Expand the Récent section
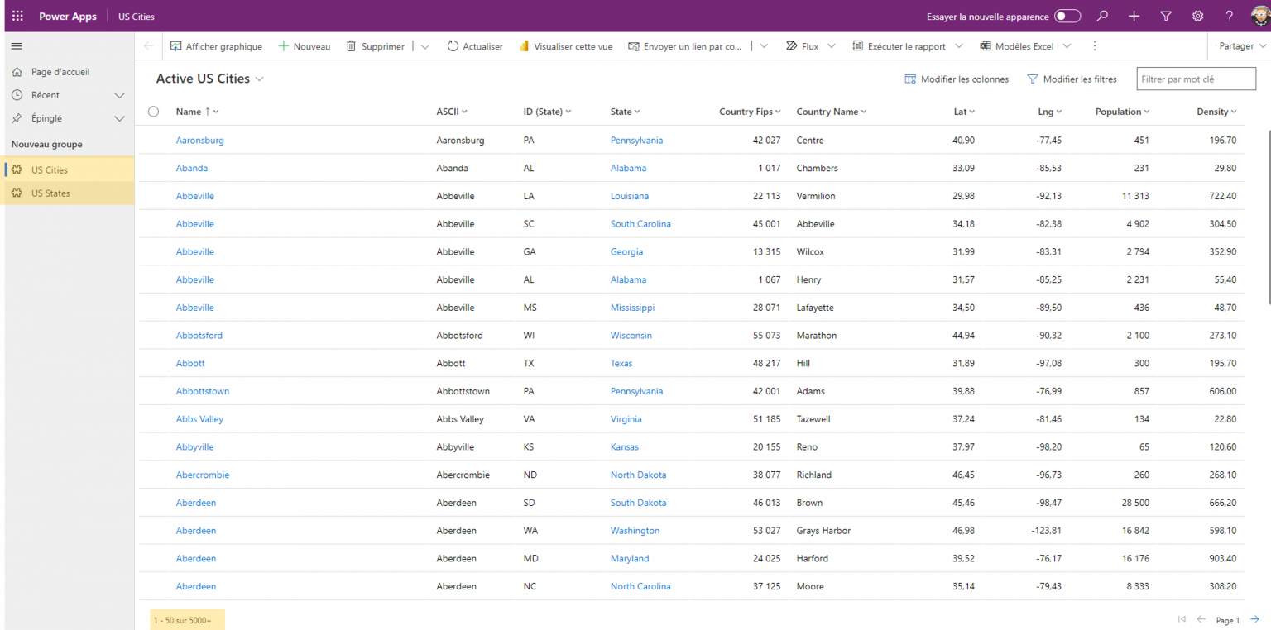 [120, 95]
